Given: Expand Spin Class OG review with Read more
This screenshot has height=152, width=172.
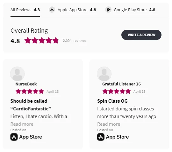Looking at the screenshot, I should 109,124.
